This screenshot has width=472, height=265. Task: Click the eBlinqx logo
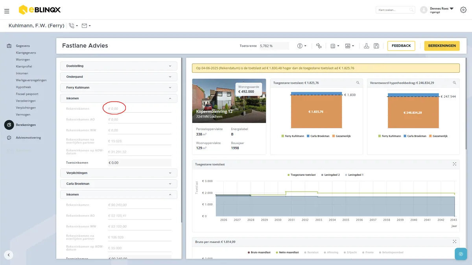coord(40,10)
